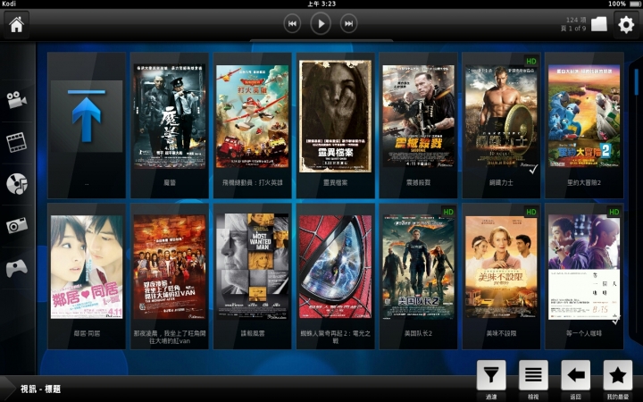Click the vertical scrollbar at right edge
The height and width of the screenshot is (402, 643).
[637, 82]
